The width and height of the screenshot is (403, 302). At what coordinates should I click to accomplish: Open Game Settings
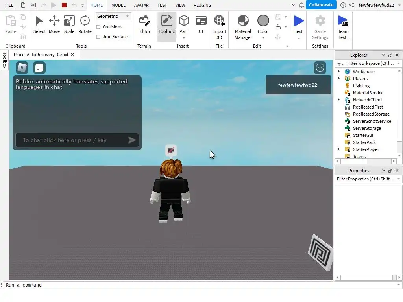[x=320, y=27]
